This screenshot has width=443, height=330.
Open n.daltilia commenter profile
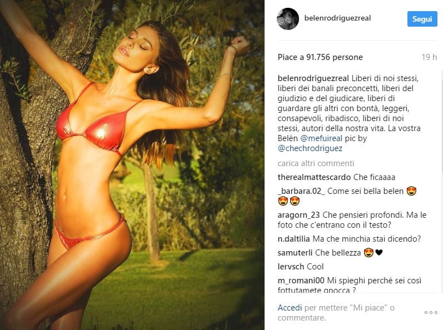(294, 239)
